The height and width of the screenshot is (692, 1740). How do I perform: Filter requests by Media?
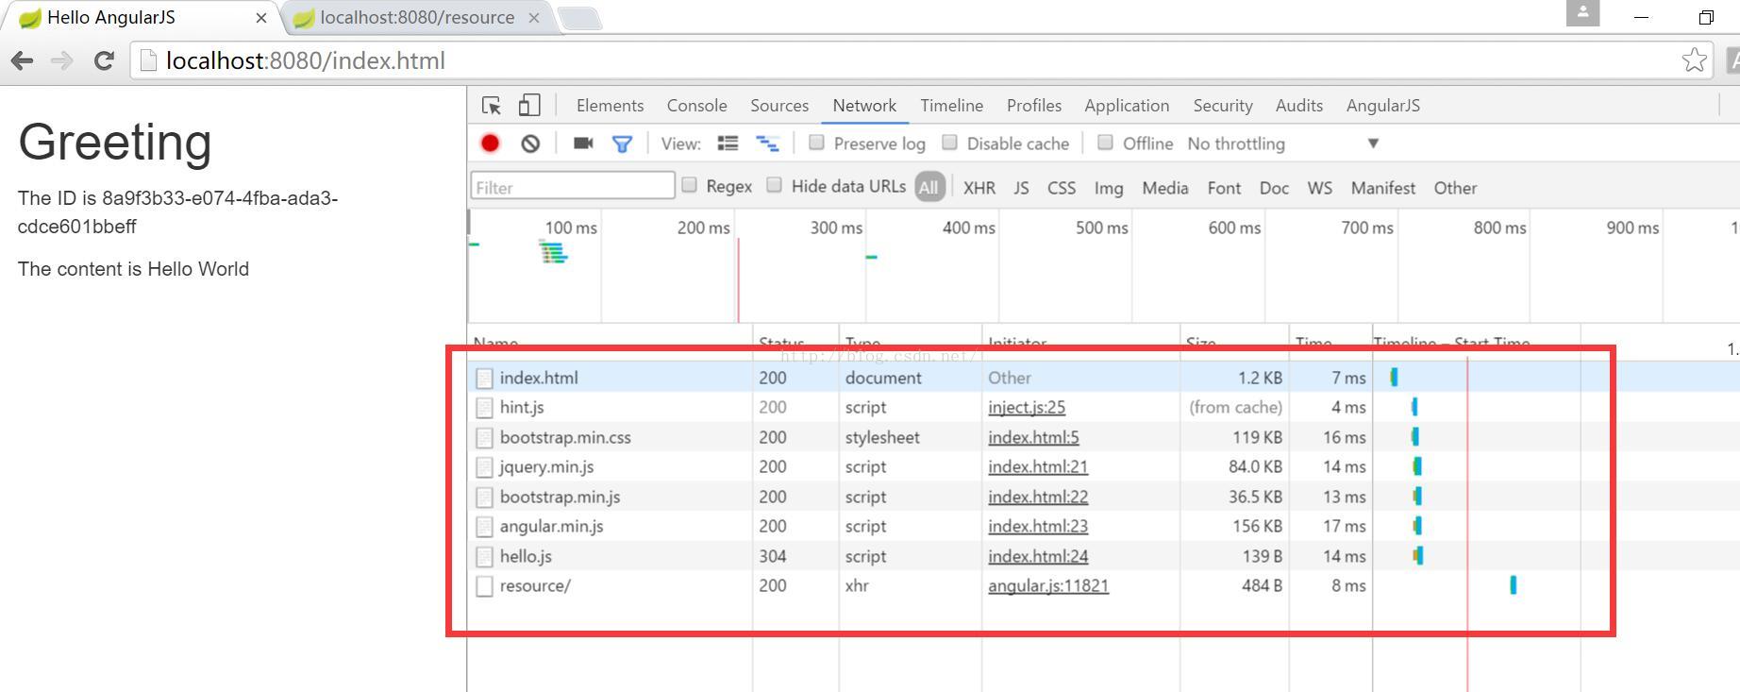point(1165,188)
